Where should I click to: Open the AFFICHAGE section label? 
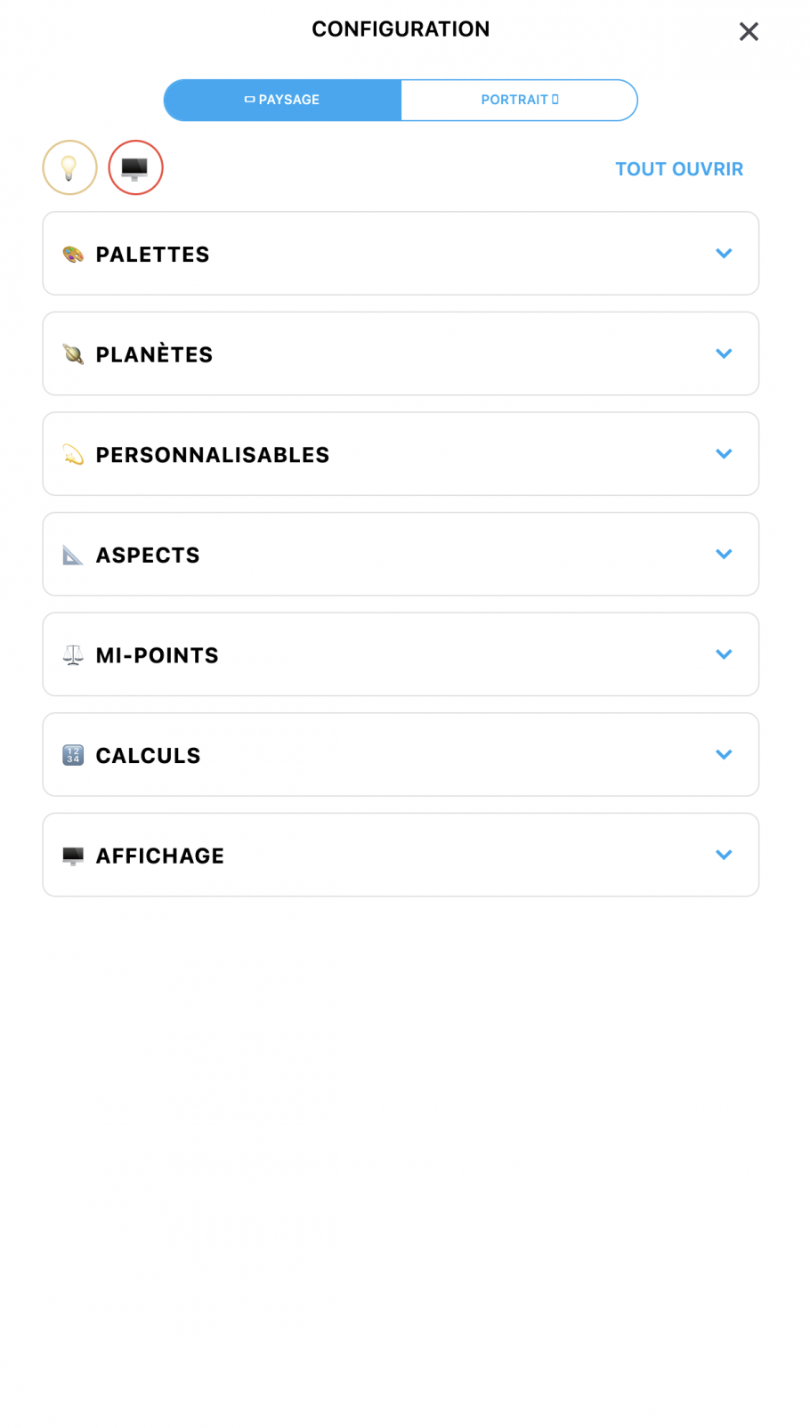click(160, 856)
